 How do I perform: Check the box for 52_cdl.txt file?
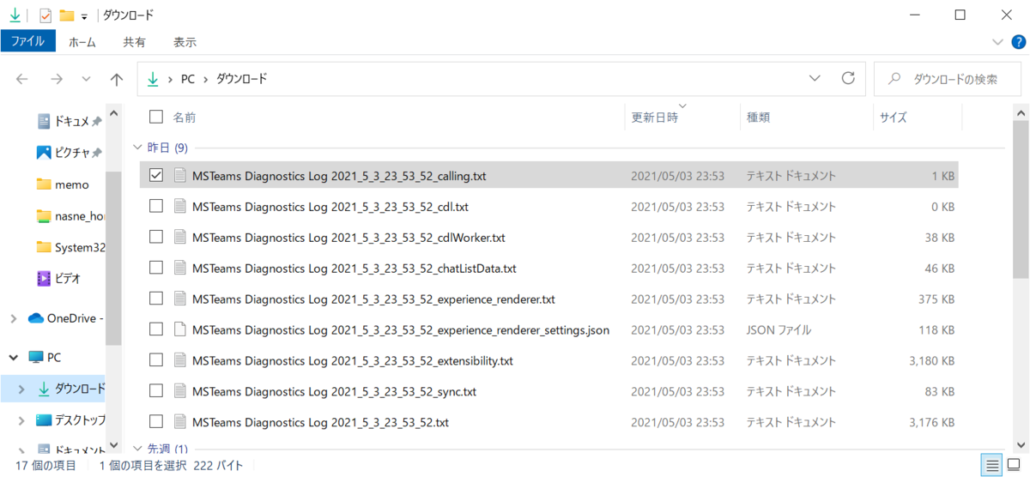click(x=155, y=206)
